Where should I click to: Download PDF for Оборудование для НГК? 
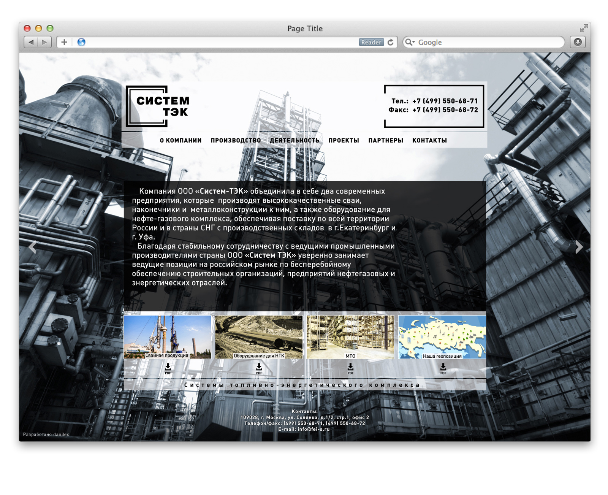coord(259,368)
